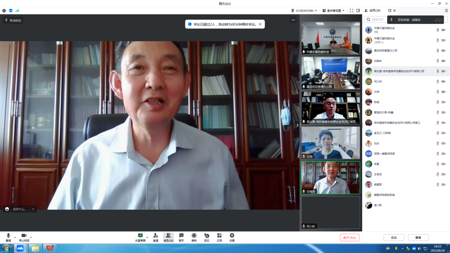Viewport: 450px width, 253px height.
Task: Toggle microphone for 何少林 in member list
Action: tap(438, 82)
